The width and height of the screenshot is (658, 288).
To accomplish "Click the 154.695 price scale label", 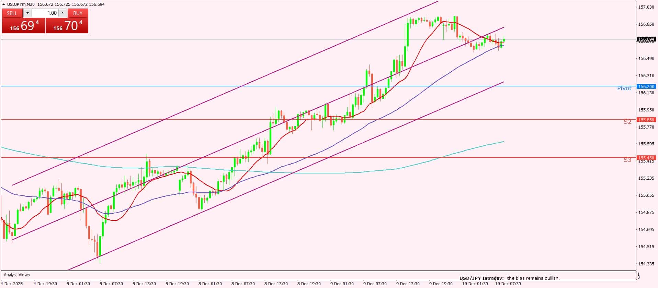I will tap(646, 230).
